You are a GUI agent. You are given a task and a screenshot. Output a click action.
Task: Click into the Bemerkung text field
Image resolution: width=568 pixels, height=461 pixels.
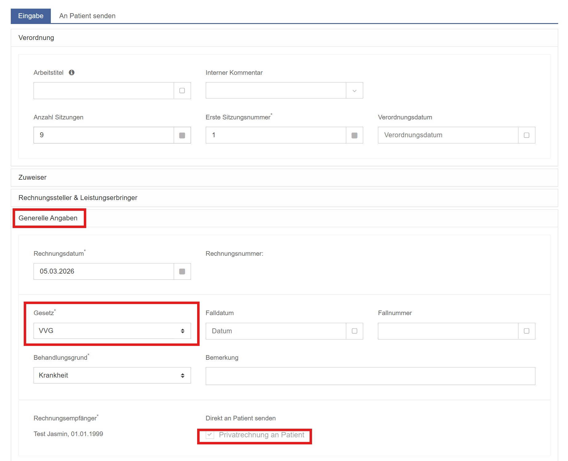(370, 376)
